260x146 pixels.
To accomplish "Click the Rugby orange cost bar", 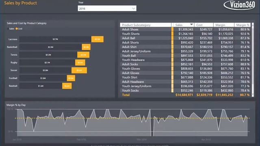I will tap(80, 62).
